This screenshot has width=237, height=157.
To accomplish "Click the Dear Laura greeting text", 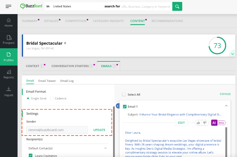I will tap(133, 133).
